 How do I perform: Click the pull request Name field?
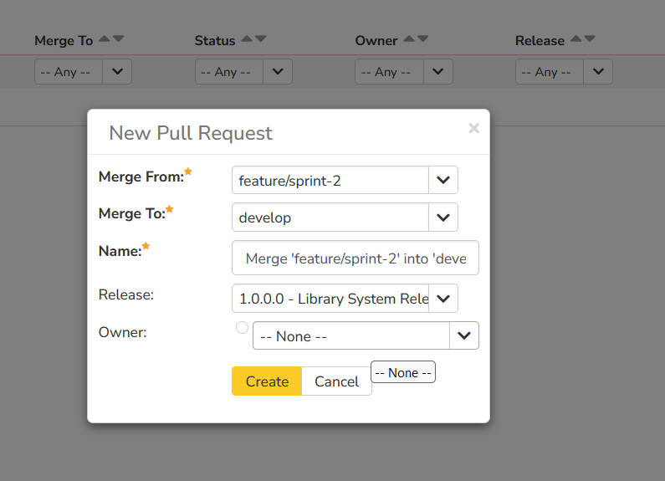click(x=356, y=259)
